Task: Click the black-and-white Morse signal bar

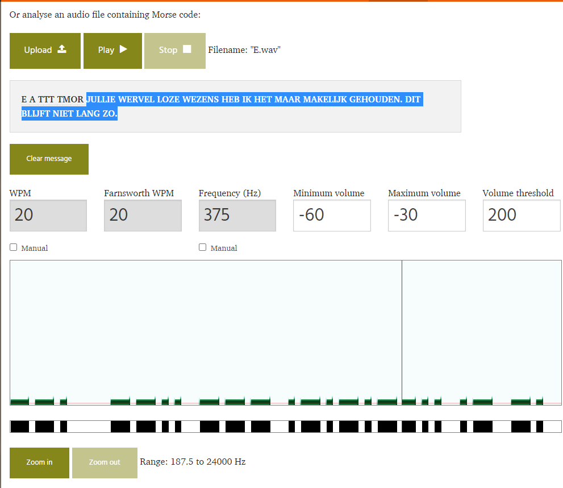Action: click(x=285, y=427)
